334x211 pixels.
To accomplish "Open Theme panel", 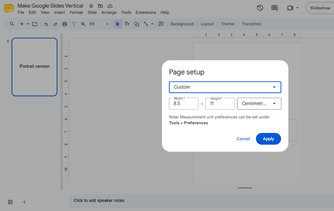I will pos(227,24).
